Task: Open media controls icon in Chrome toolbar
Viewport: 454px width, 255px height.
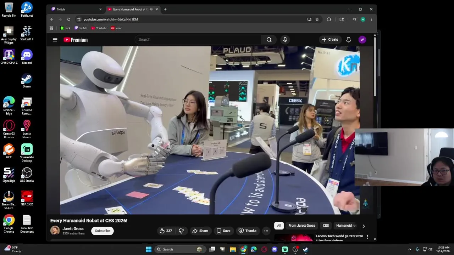Action: 354,19
